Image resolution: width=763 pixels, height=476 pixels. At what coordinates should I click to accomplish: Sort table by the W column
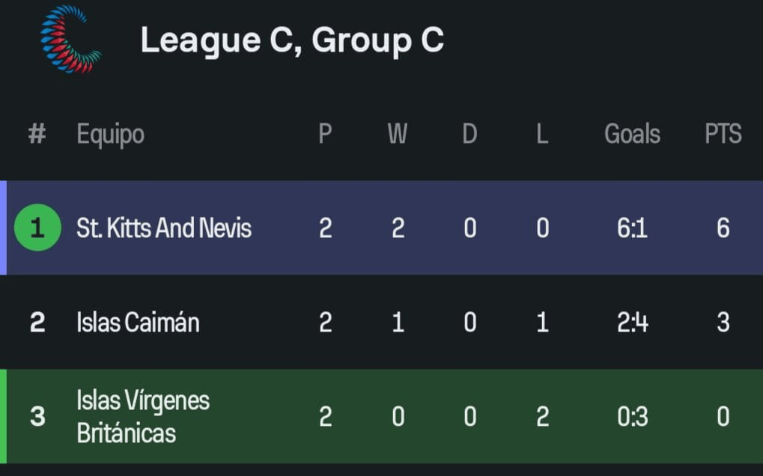point(397,135)
